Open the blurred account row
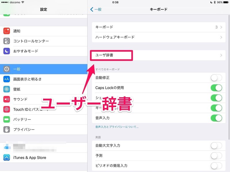 [x=44, y=148]
